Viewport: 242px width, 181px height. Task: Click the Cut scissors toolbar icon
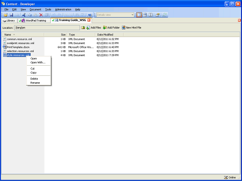click(24, 15)
